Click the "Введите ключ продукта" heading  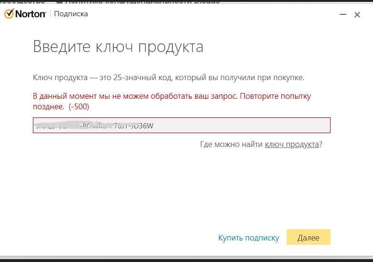click(118, 46)
